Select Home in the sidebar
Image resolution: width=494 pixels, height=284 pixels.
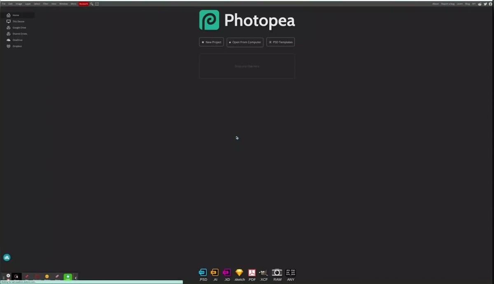(x=18, y=15)
